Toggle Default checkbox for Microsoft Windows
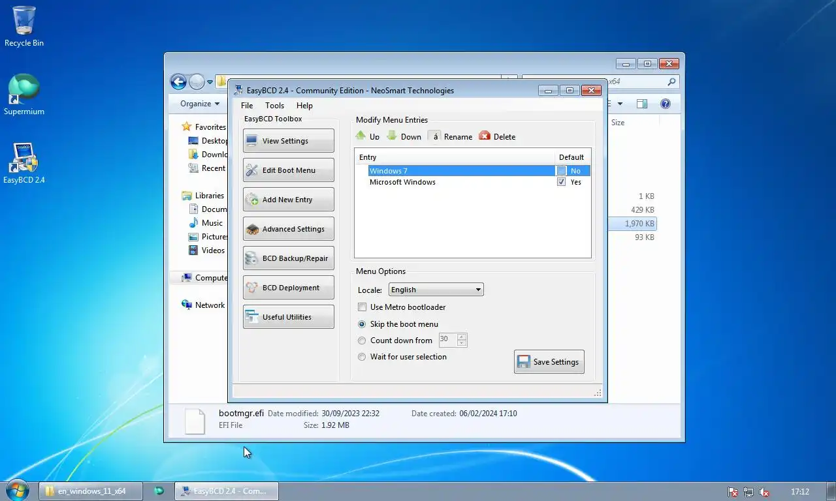This screenshot has height=501, width=836. point(562,182)
